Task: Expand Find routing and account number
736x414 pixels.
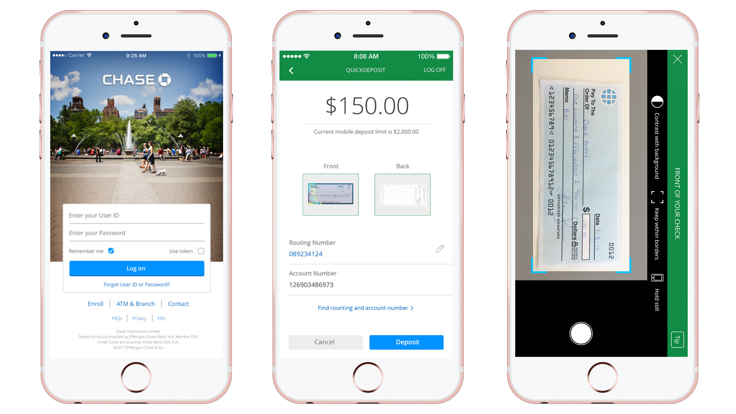Action: tap(366, 308)
